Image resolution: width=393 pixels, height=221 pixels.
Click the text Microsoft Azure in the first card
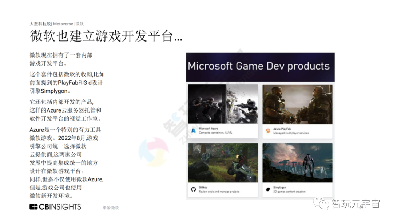tap(208, 129)
